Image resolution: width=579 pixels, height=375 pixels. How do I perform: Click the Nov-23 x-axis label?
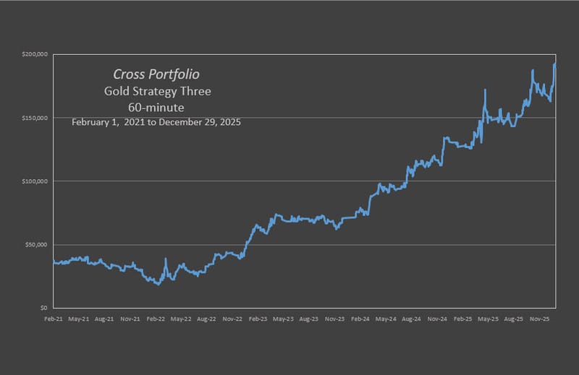pyautogui.click(x=334, y=318)
